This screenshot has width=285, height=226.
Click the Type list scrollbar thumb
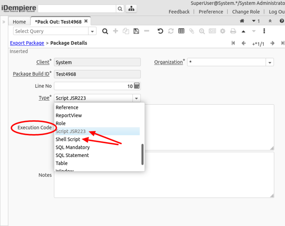pos(142,154)
